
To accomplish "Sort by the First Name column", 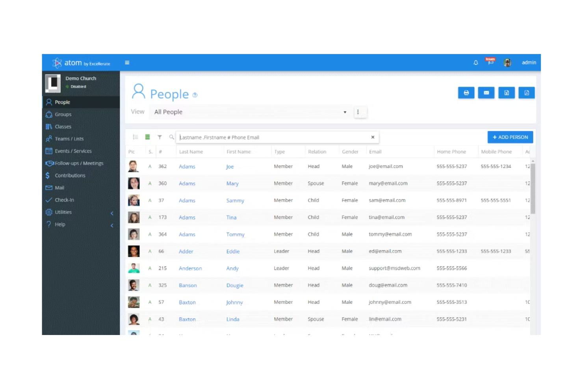I will point(239,152).
